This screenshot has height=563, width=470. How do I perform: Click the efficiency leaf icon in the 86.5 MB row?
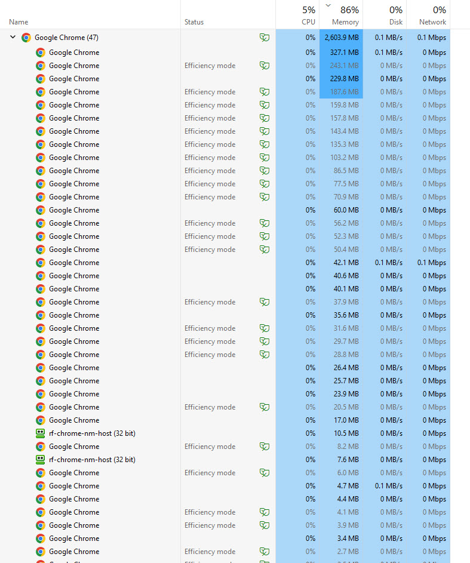coord(265,171)
